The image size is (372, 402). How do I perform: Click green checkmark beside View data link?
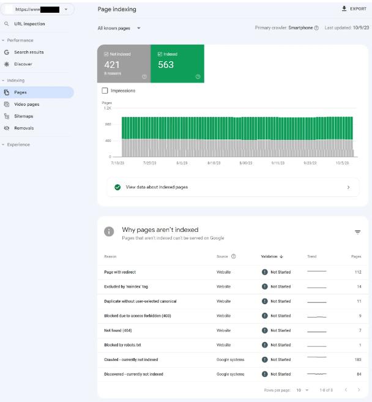coord(117,187)
